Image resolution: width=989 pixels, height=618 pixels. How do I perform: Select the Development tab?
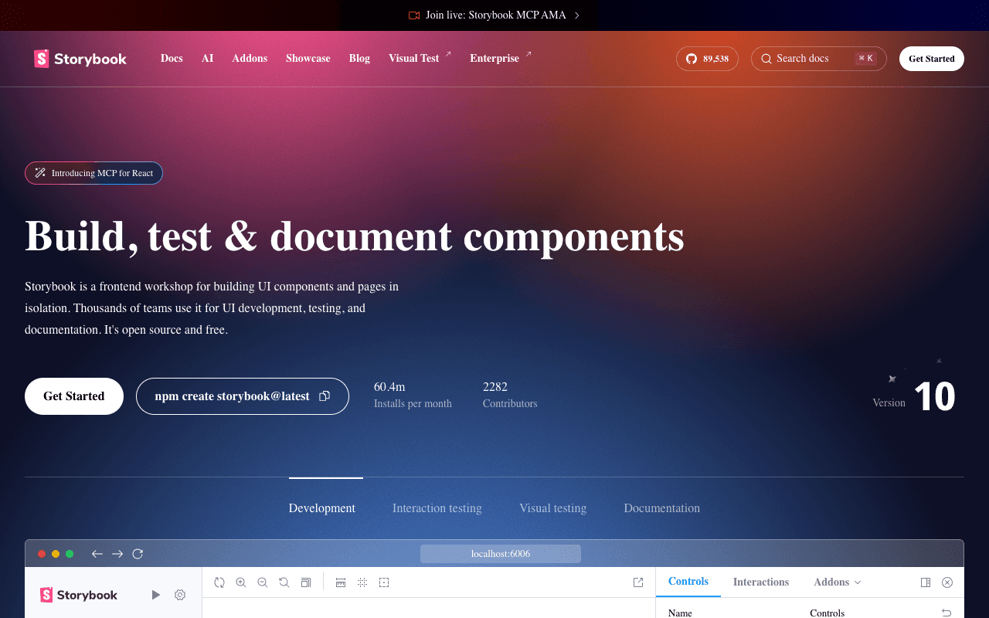[x=322, y=508]
